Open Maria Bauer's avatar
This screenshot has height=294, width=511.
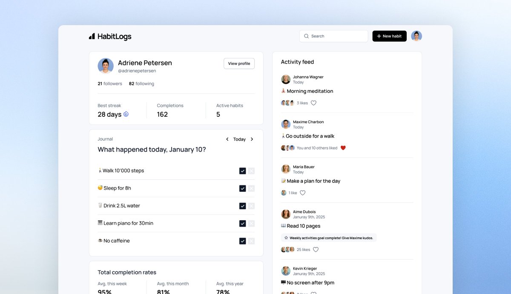tap(286, 169)
